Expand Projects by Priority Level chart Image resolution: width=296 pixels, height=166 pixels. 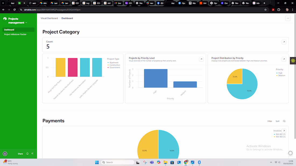[x=201, y=59]
